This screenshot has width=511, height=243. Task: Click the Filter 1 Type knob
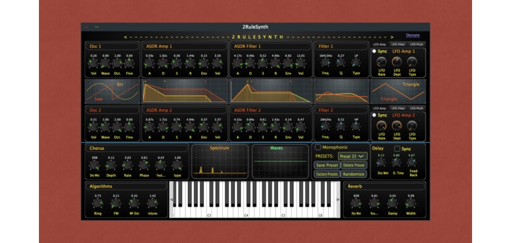pyautogui.click(x=356, y=62)
